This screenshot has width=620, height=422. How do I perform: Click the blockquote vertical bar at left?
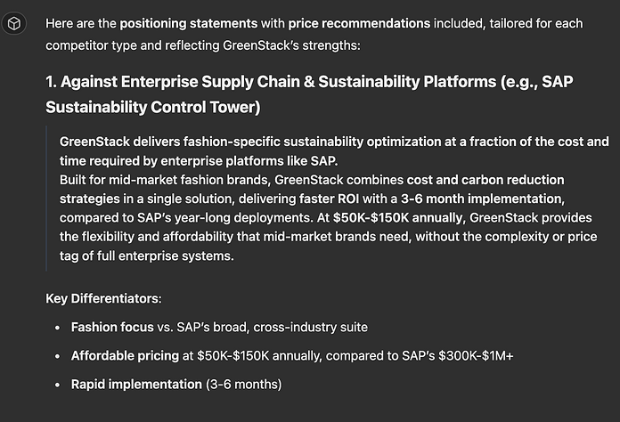coord(46,199)
